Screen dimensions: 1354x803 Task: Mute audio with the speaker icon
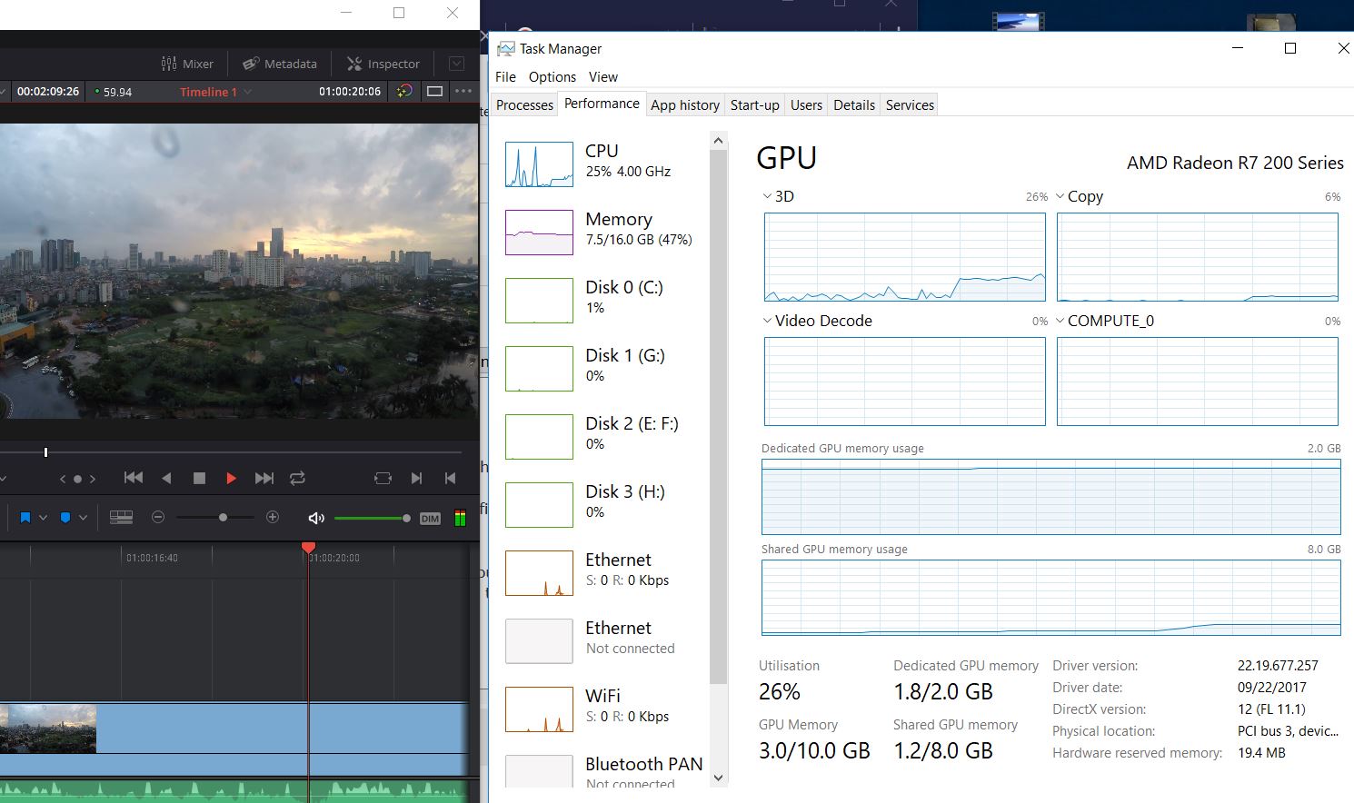pyautogui.click(x=316, y=518)
